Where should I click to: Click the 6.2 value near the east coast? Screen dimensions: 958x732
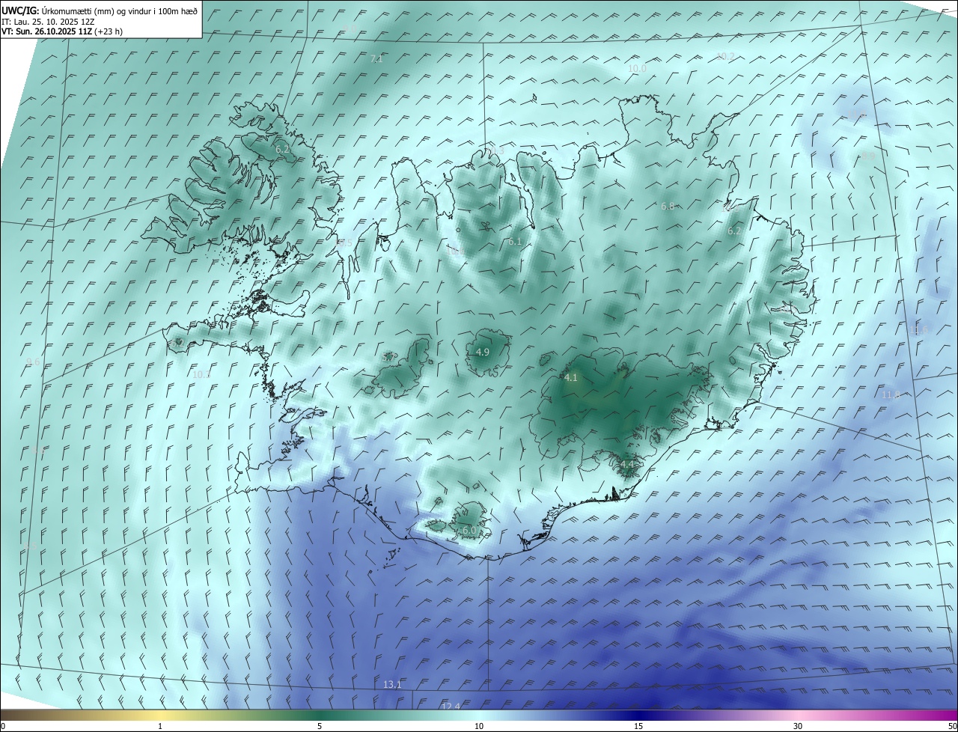[x=734, y=231]
